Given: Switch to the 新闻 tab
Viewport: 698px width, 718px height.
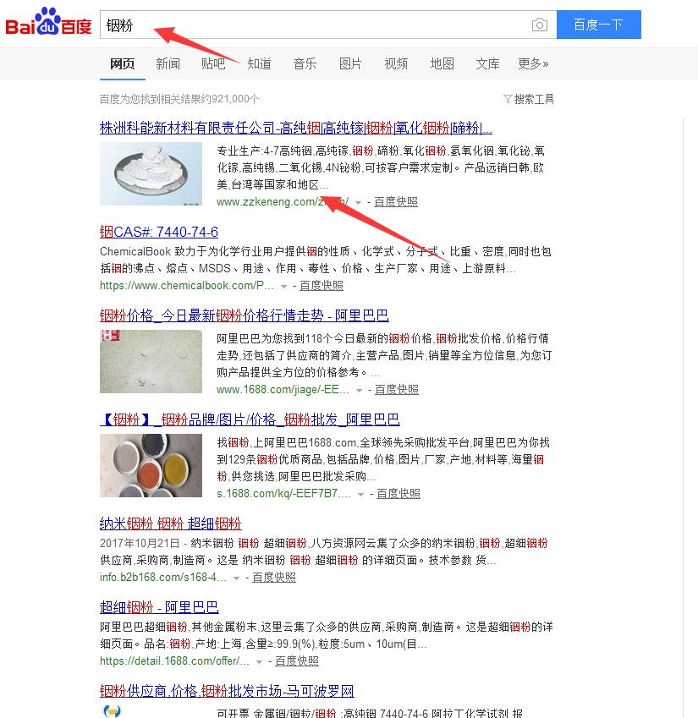Looking at the screenshot, I should 168,63.
